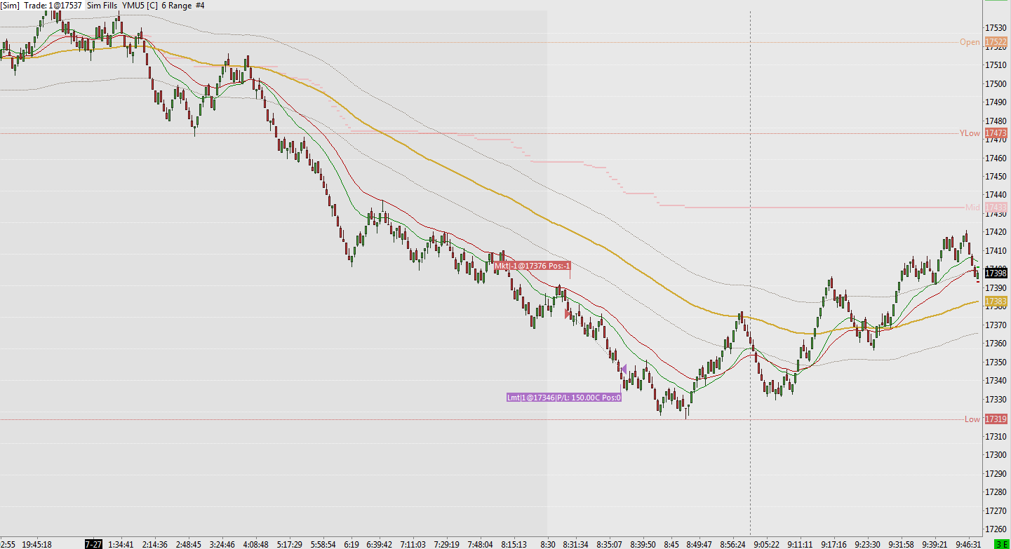Viewport: 1011px width, 549px height.
Task: Click the 17360 price scale label
Action: coord(996,344)
